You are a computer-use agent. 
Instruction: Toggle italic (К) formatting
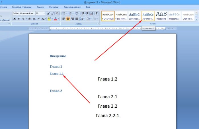tap(19, 19)
